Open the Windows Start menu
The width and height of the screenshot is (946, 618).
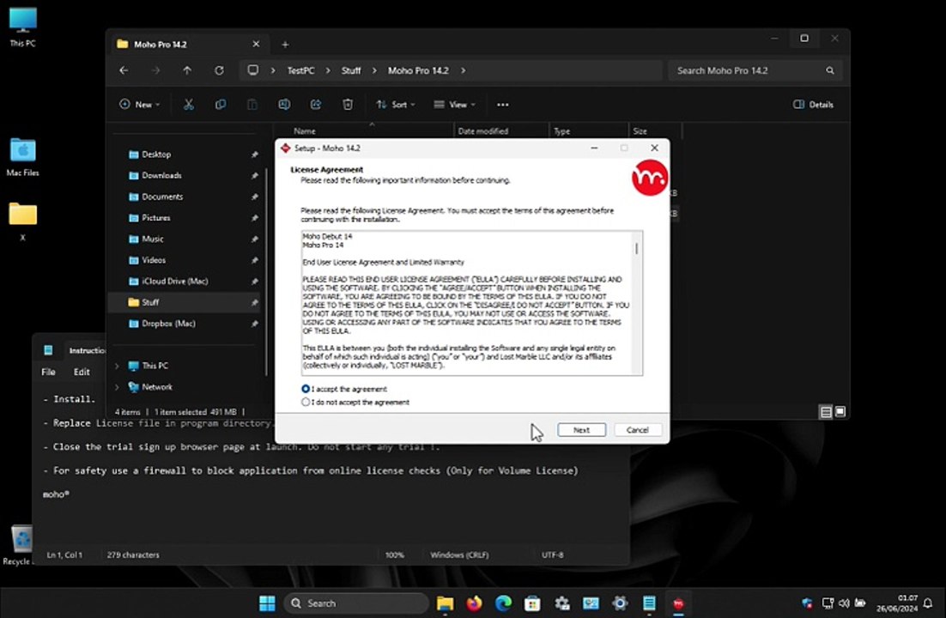click(267, 603)
